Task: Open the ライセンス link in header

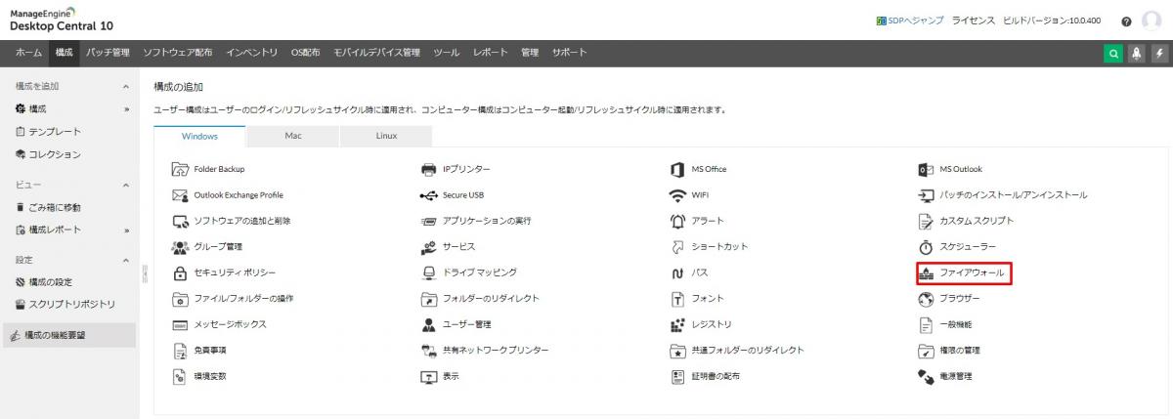Action: [973, 21]
